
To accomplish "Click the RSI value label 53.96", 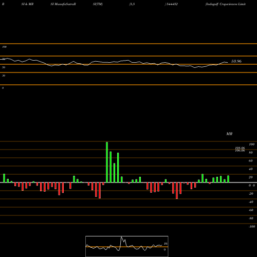I will 236,61.
